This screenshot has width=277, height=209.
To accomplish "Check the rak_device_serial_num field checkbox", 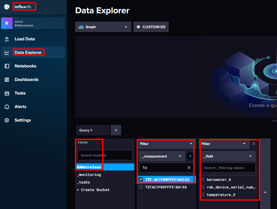I will pos(203,187).
